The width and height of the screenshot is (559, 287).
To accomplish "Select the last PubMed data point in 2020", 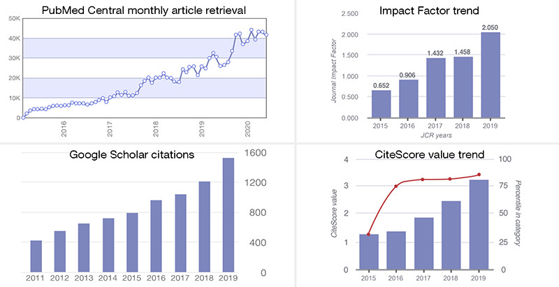I will [x=266, y=34].
